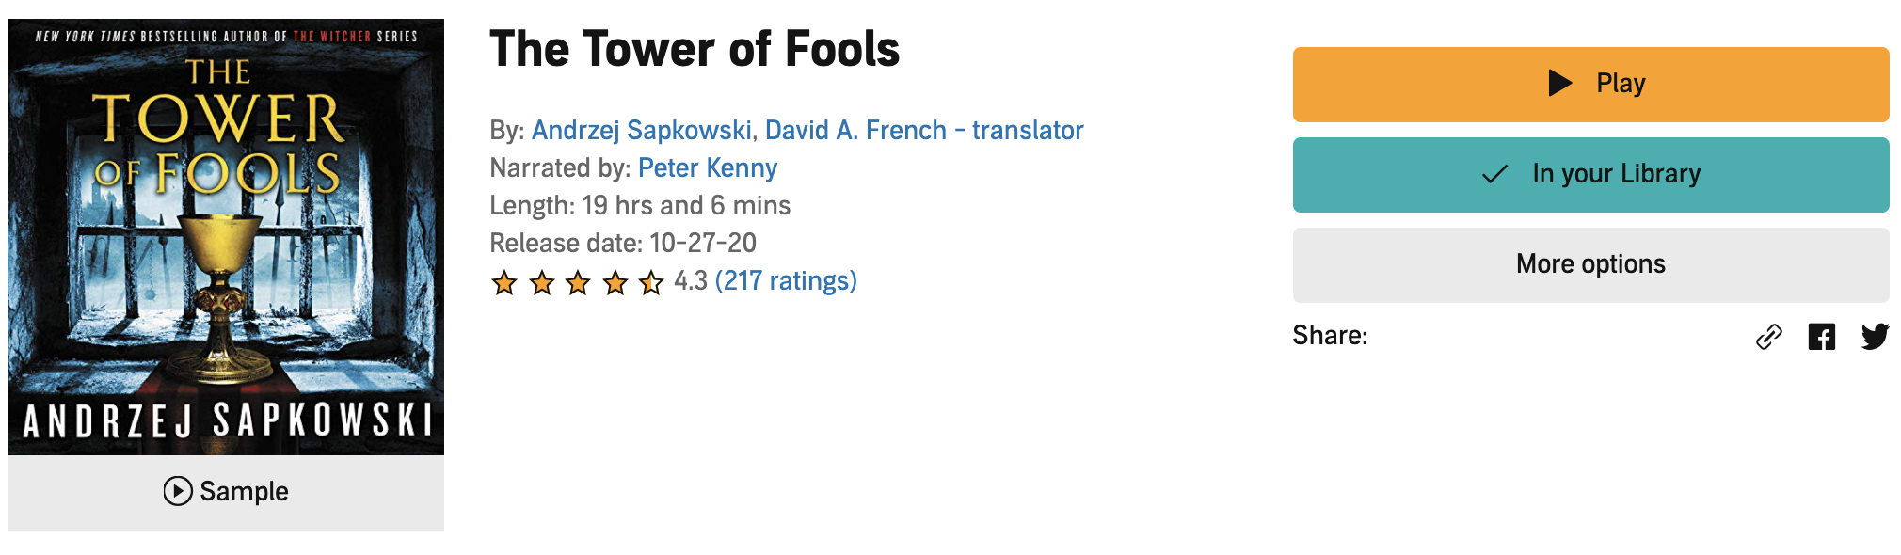Click the 4.3 rating score
Viewport: 1901px width, 555px height.
coord(691,280)
